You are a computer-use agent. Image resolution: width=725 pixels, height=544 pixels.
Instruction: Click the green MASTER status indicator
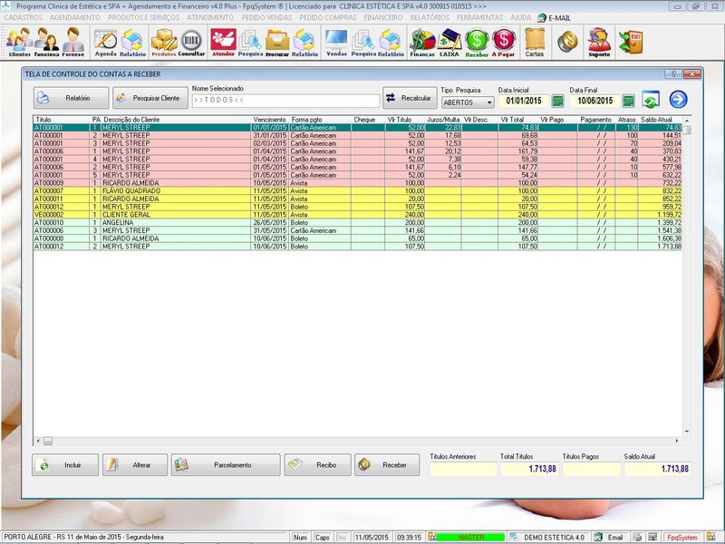coord(470,537)
